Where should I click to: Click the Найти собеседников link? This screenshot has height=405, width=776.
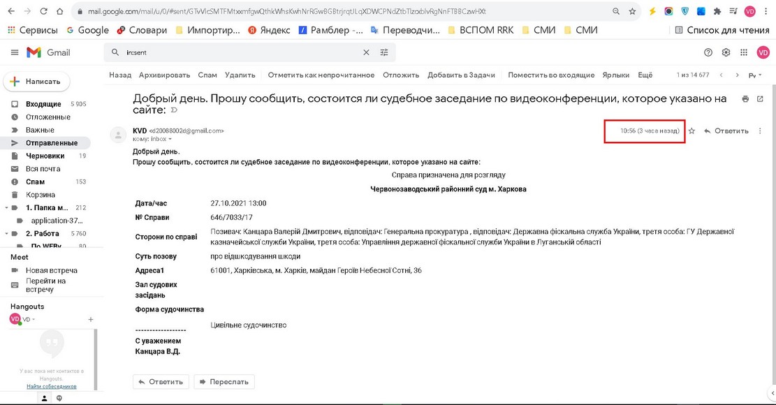tap(52, 386)
